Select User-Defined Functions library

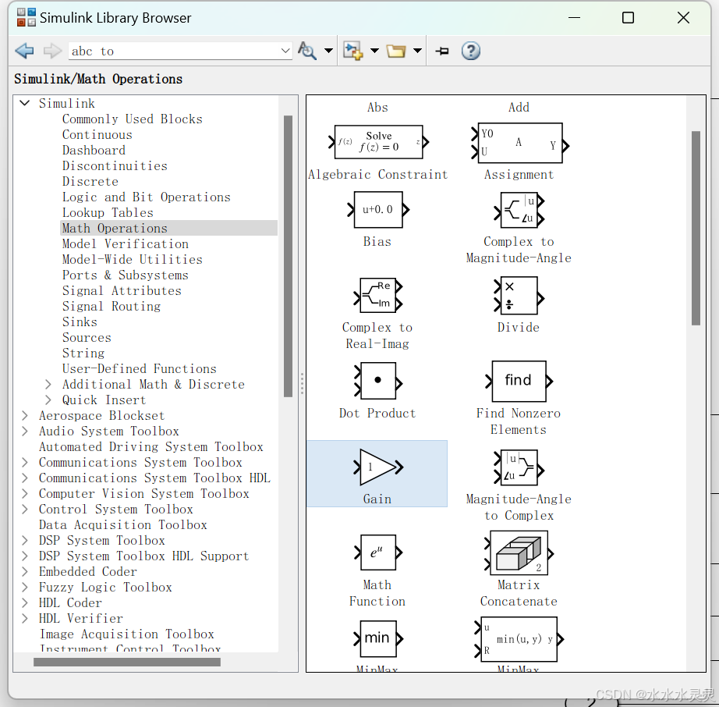point(140,369)
